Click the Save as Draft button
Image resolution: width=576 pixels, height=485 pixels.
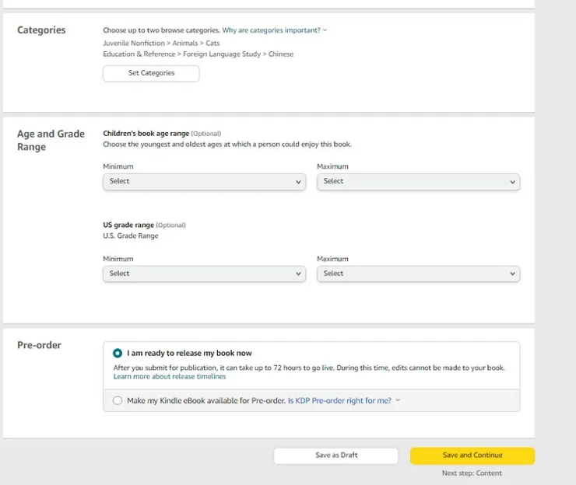(335, 455)
